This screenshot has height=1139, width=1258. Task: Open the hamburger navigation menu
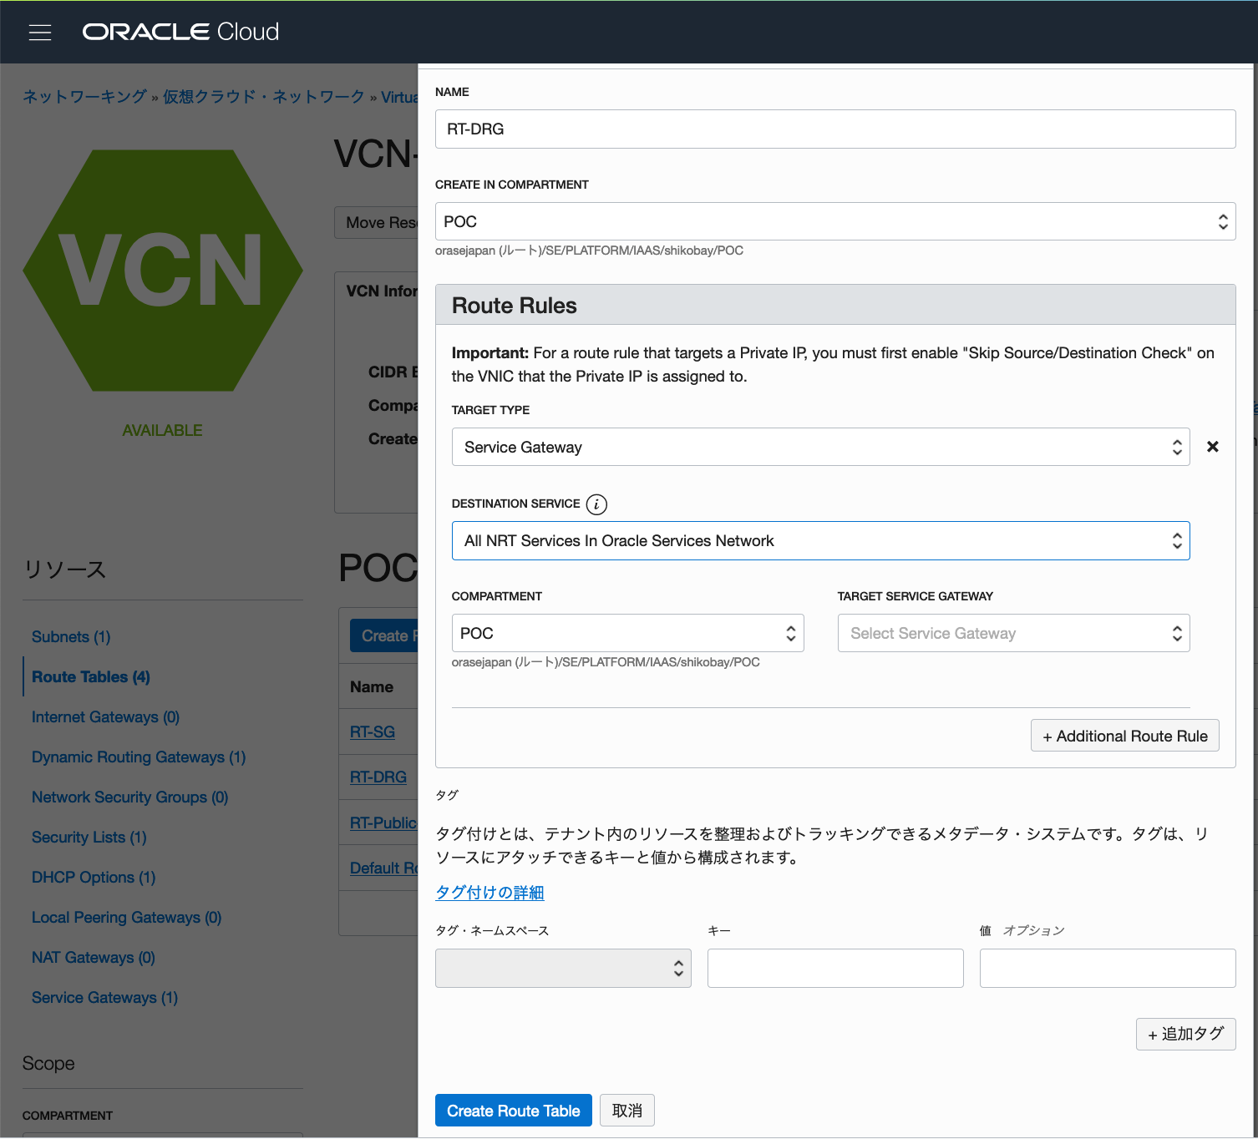pos(40,33)
